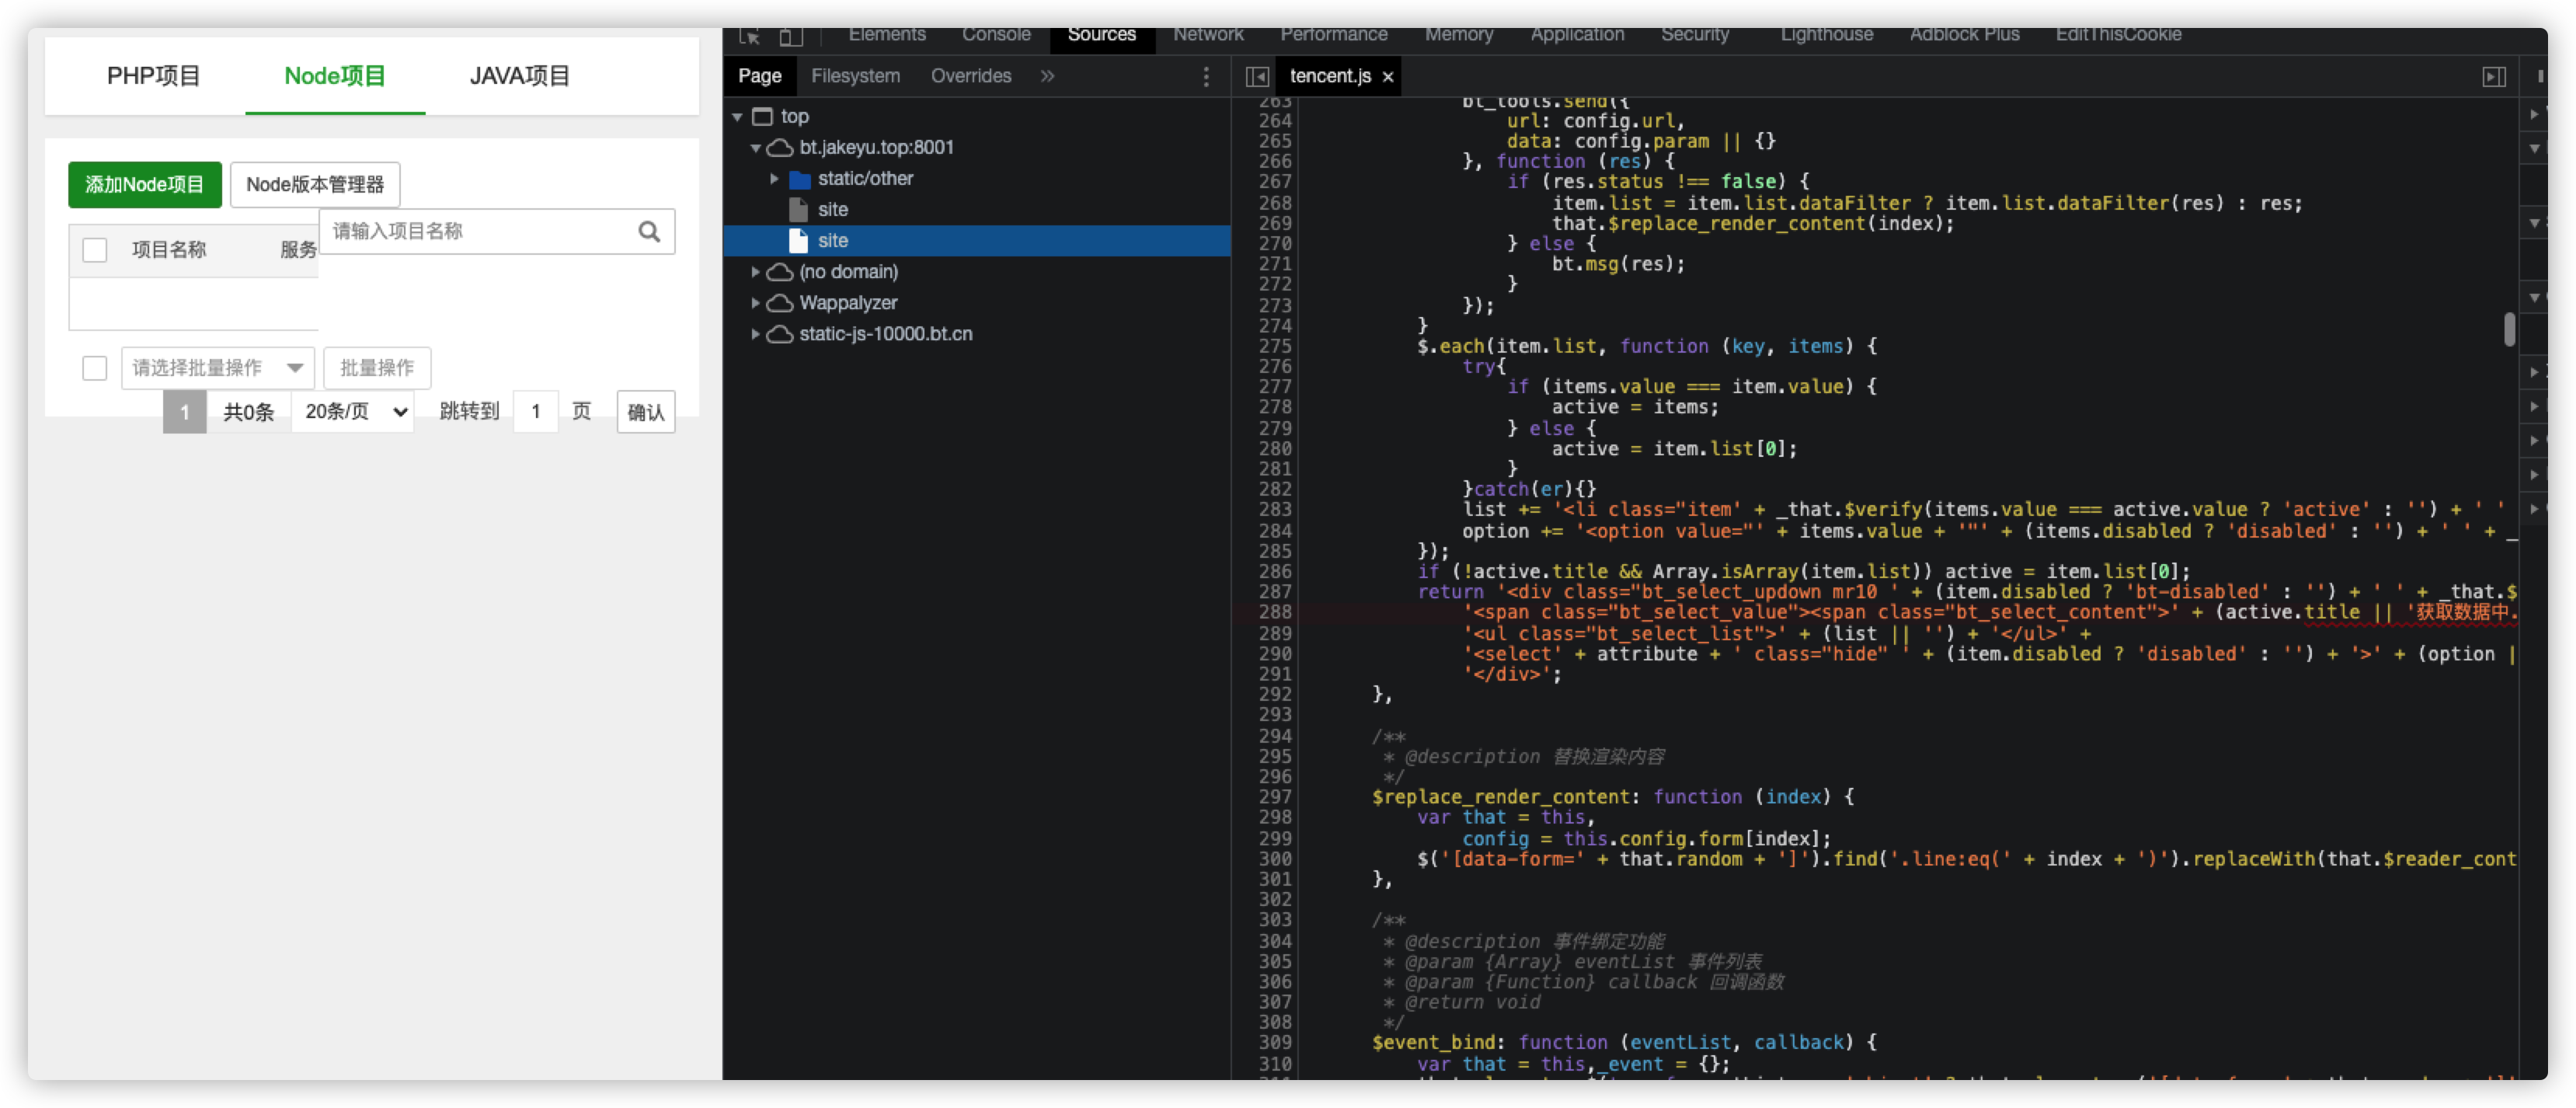Switch to the JAVA项目 tab
Screen dimensions: 2576x1108
520,76
